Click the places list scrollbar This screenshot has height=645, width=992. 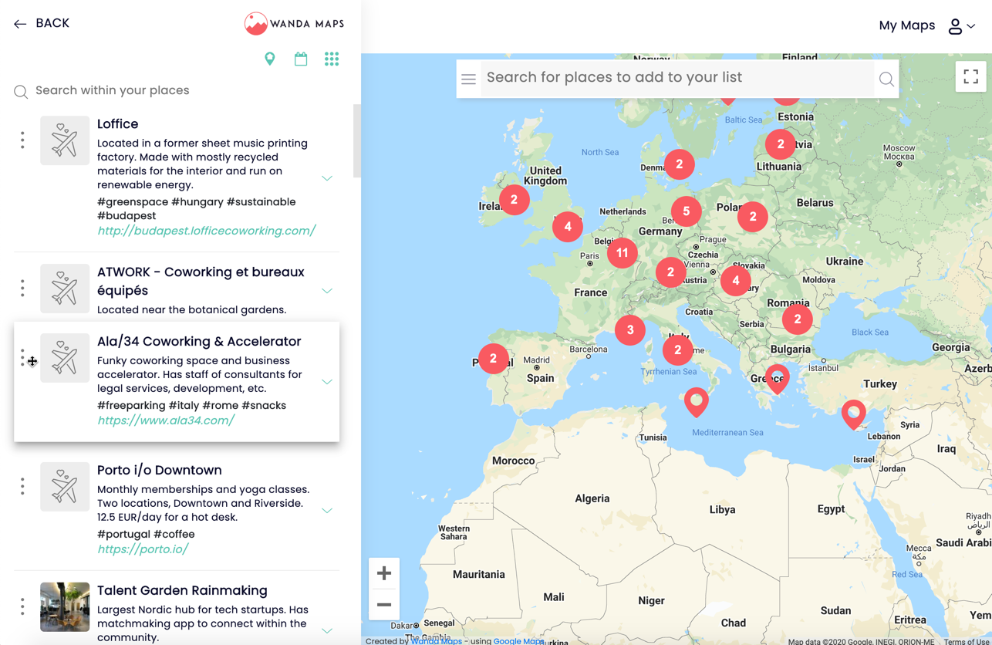(357, 142)
